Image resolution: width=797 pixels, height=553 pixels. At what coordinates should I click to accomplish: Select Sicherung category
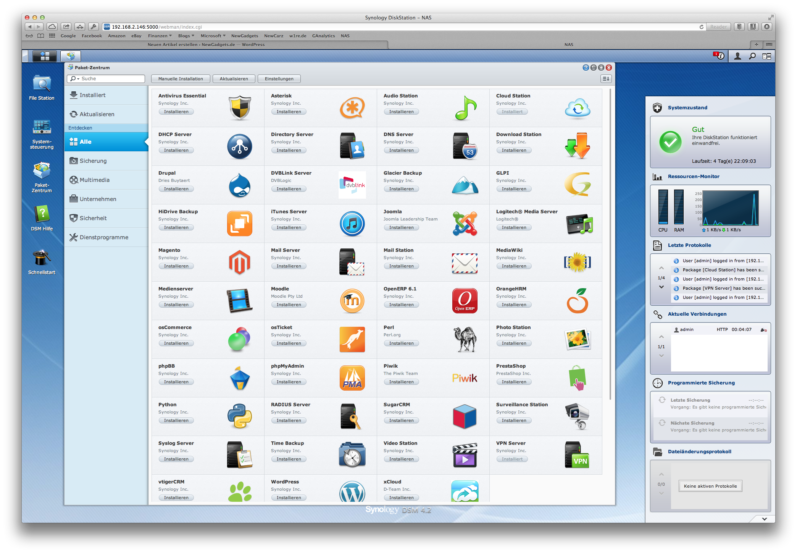(x=106, y=161)
